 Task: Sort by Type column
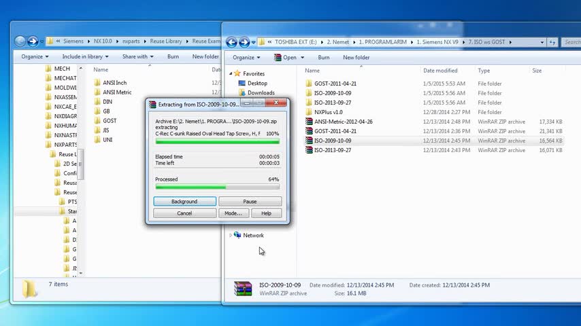484,71
